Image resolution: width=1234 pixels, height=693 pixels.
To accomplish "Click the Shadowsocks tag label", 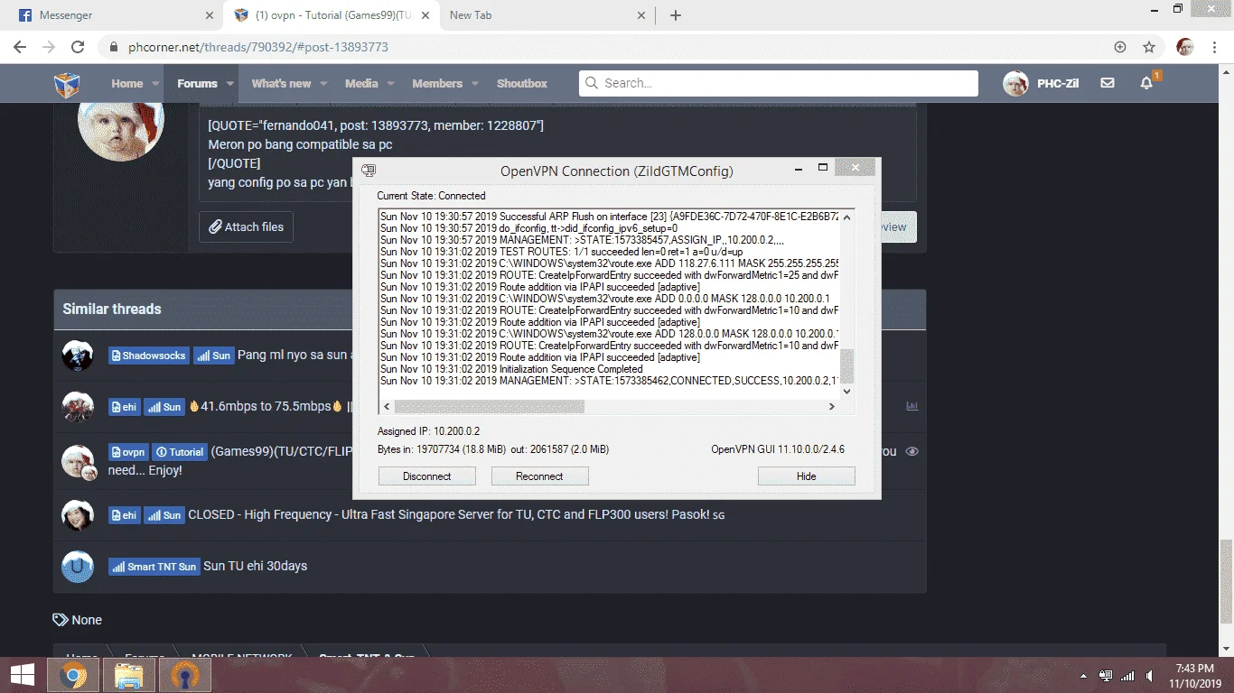I will [x=148, y=356].
